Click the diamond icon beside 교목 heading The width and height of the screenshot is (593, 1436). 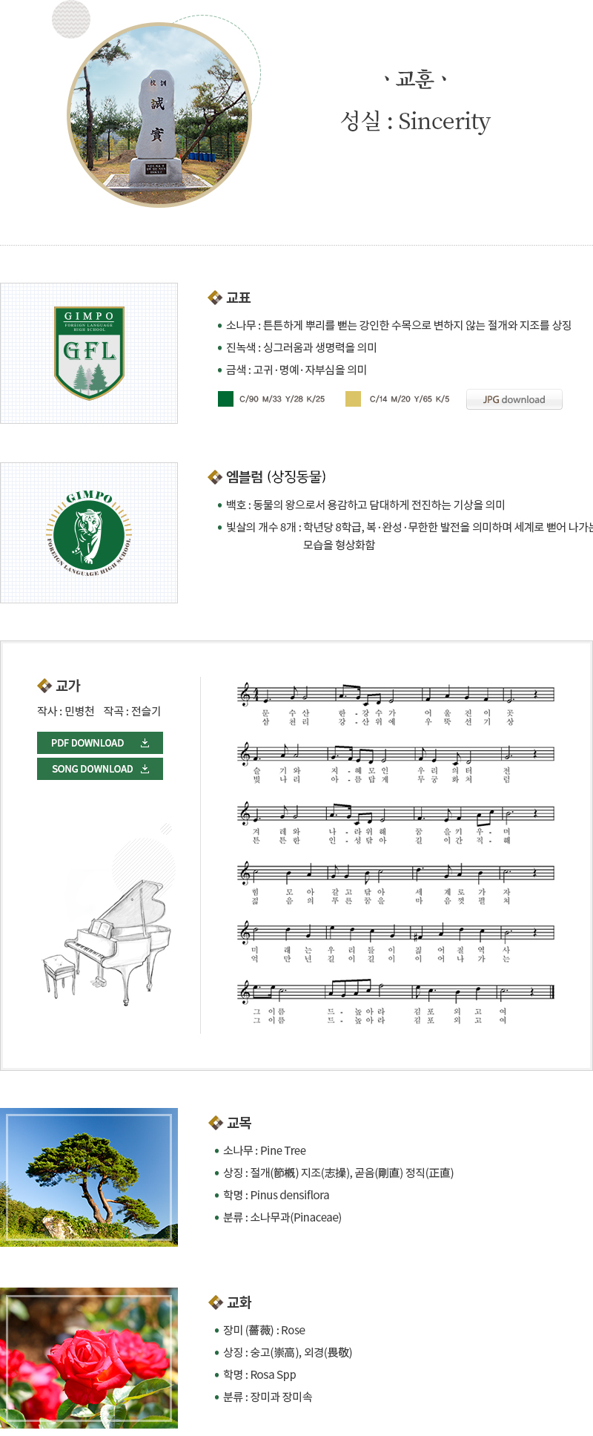pyautogui.click(x=216, y=1123)
